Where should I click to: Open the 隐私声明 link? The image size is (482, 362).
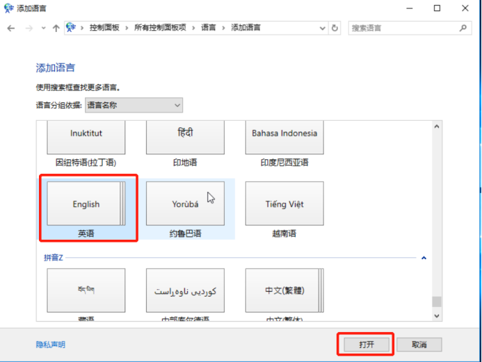coord(51,345)
